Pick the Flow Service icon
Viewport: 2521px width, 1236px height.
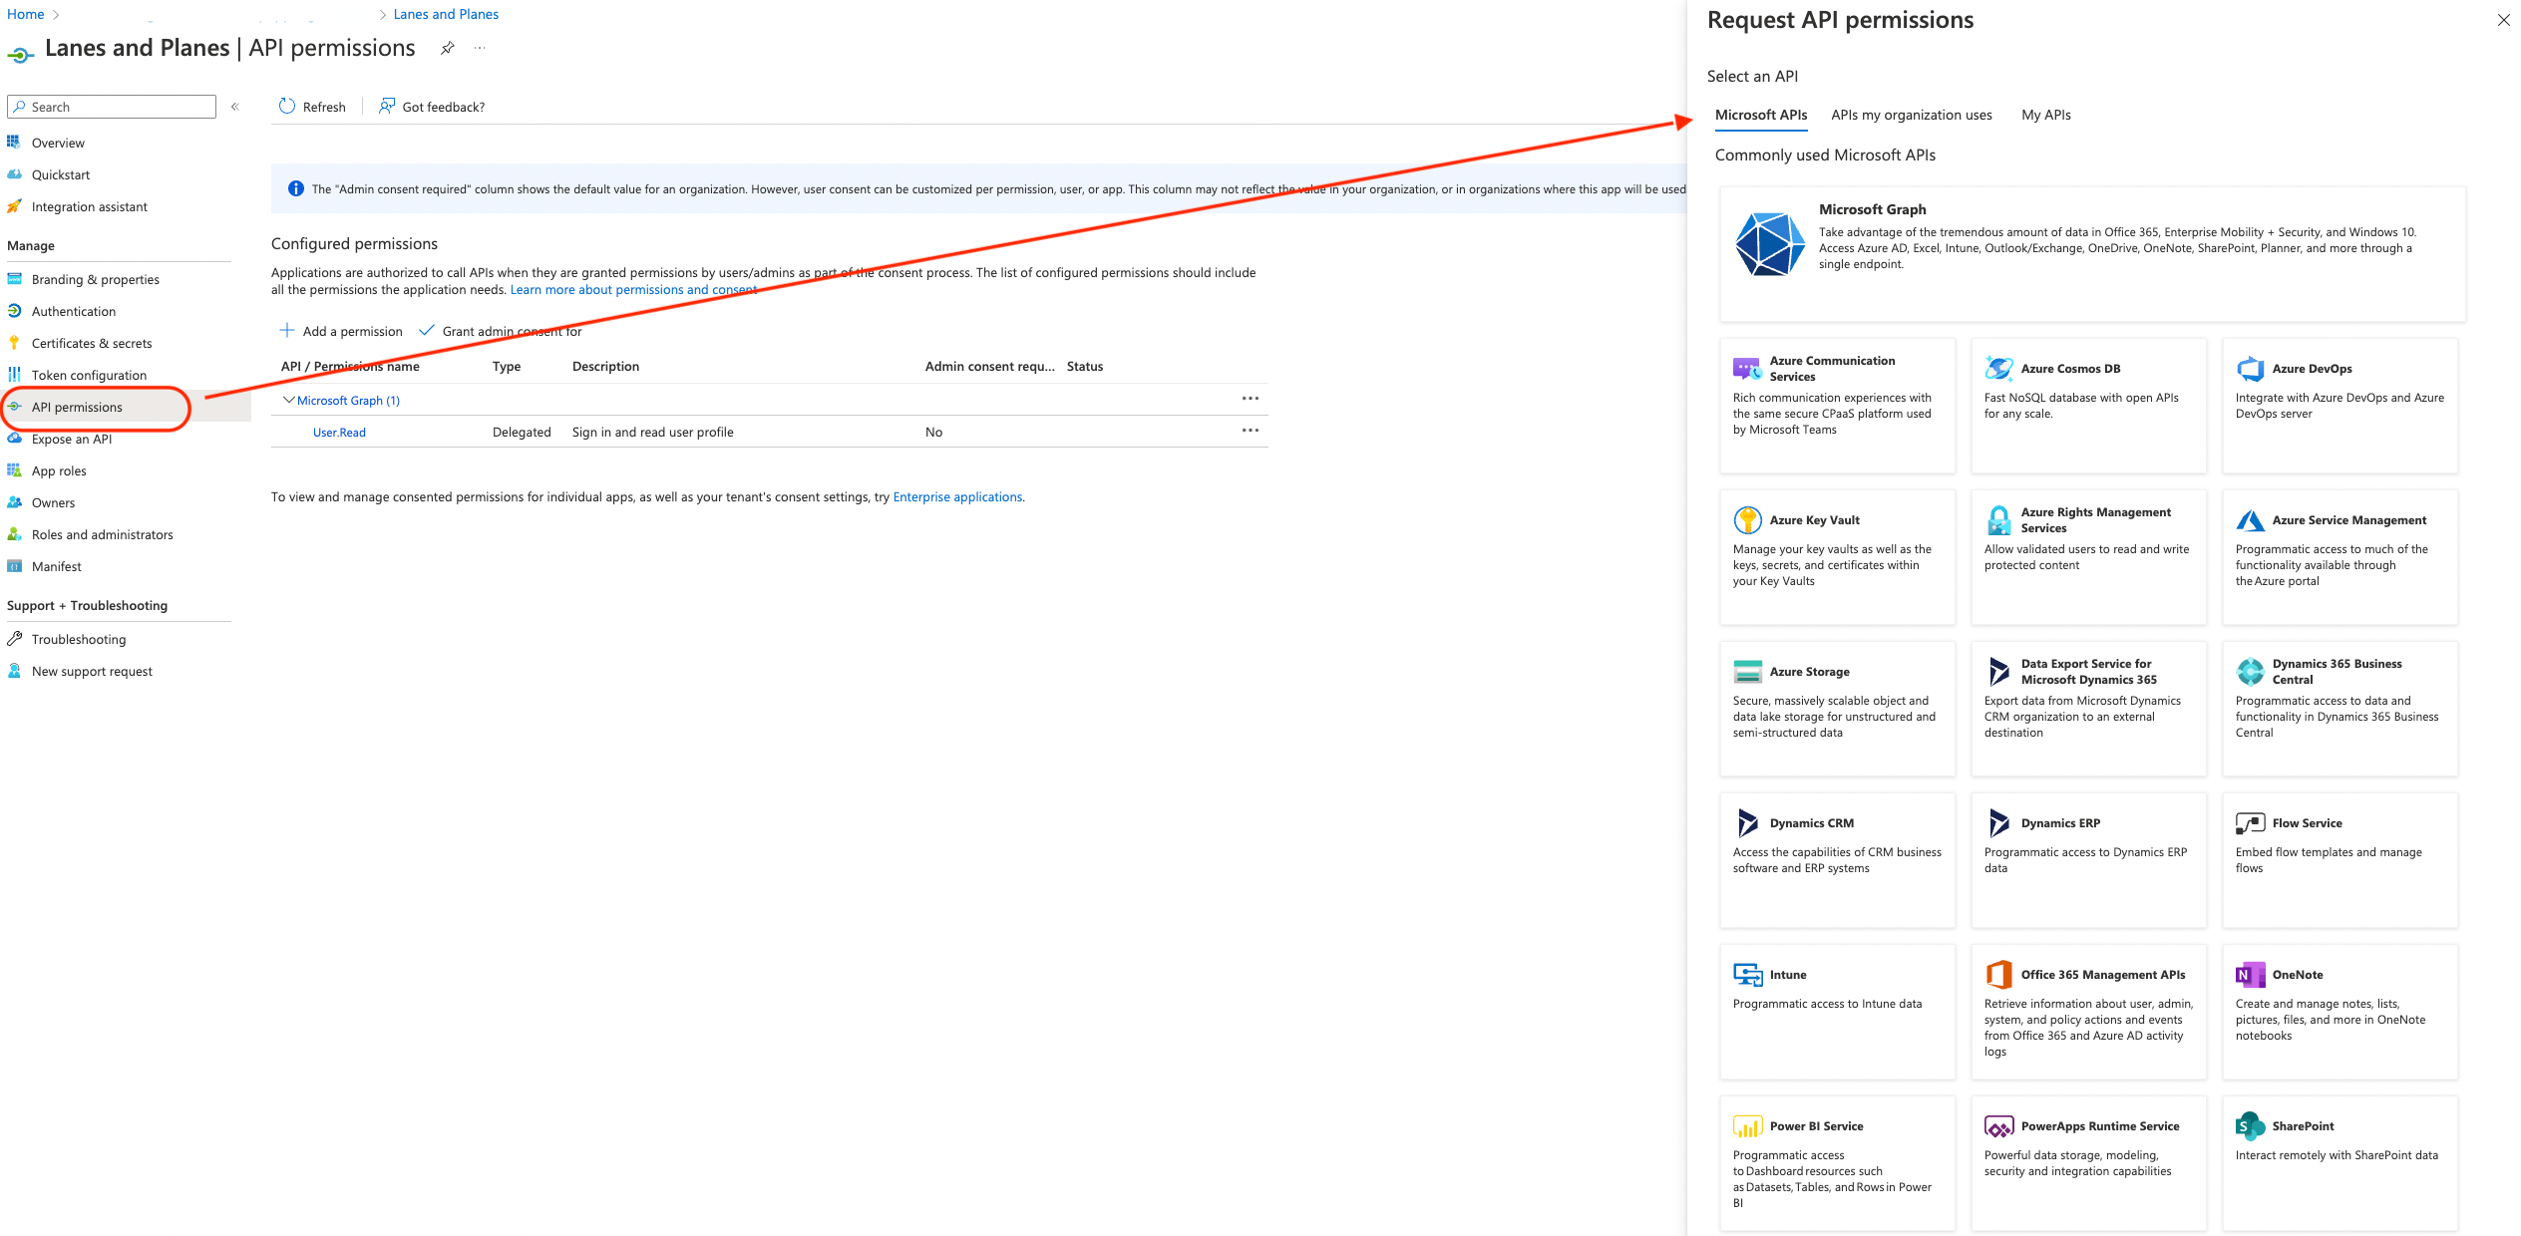[2250, 823]
